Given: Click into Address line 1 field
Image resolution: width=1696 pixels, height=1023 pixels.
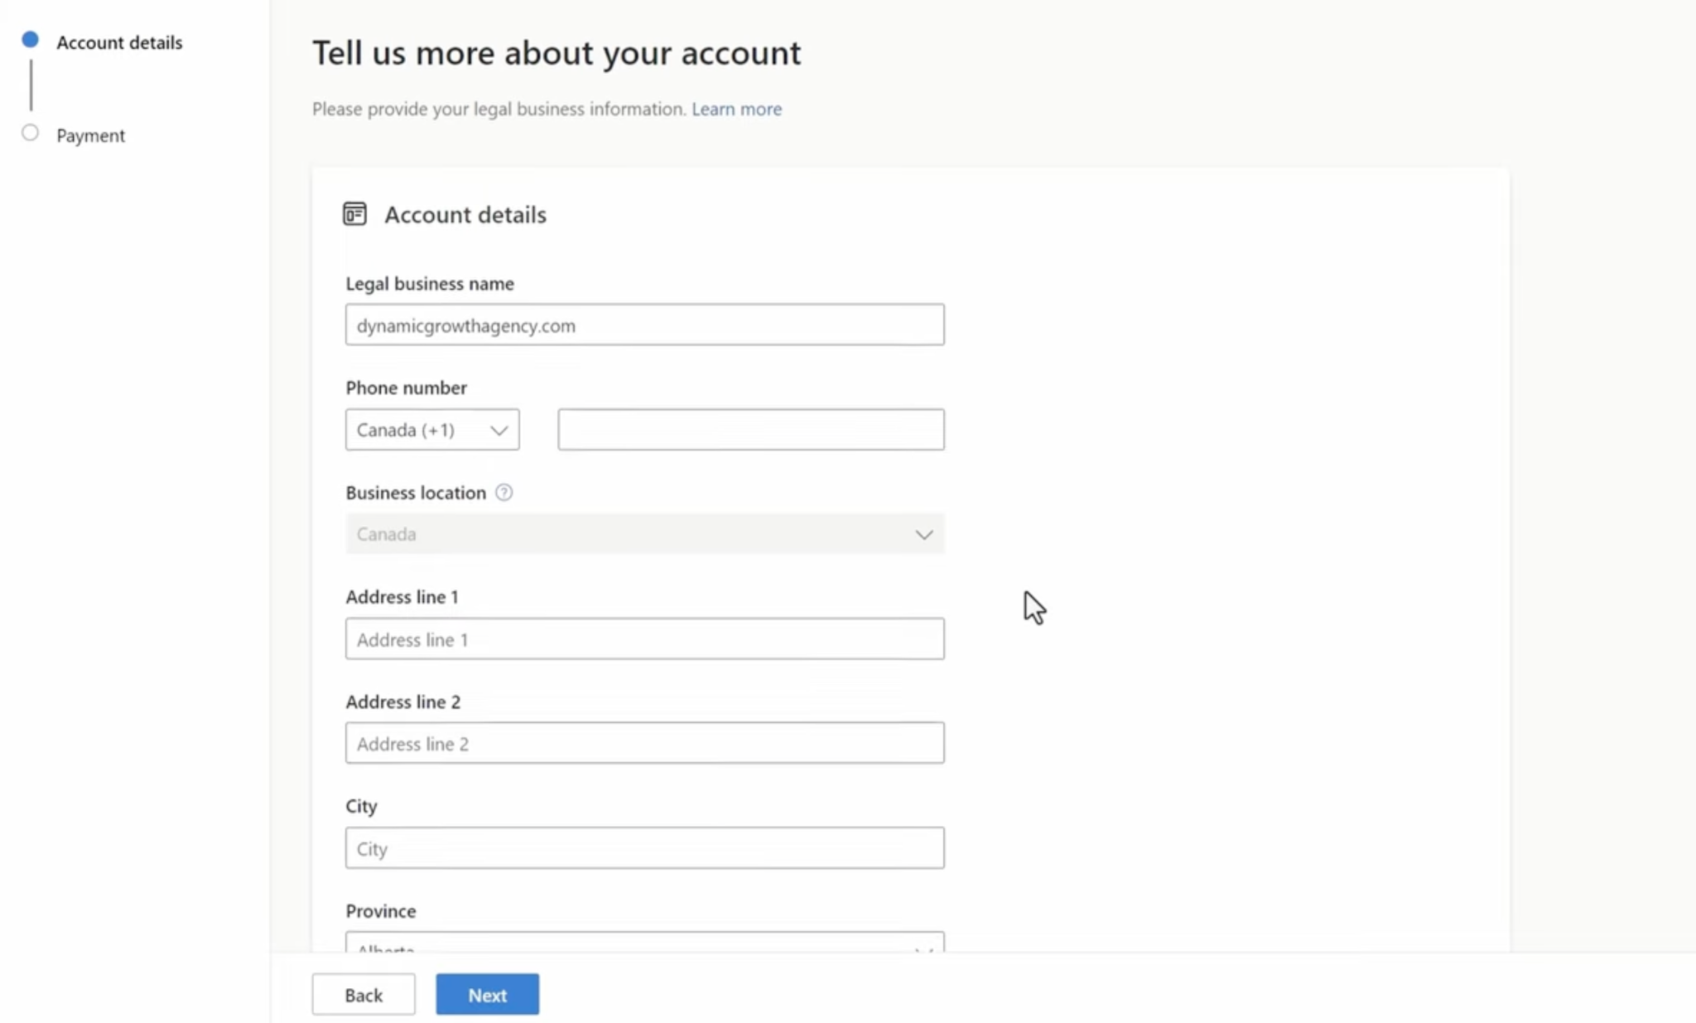Looking at the screenshot, I should click(x=644, y=639).
